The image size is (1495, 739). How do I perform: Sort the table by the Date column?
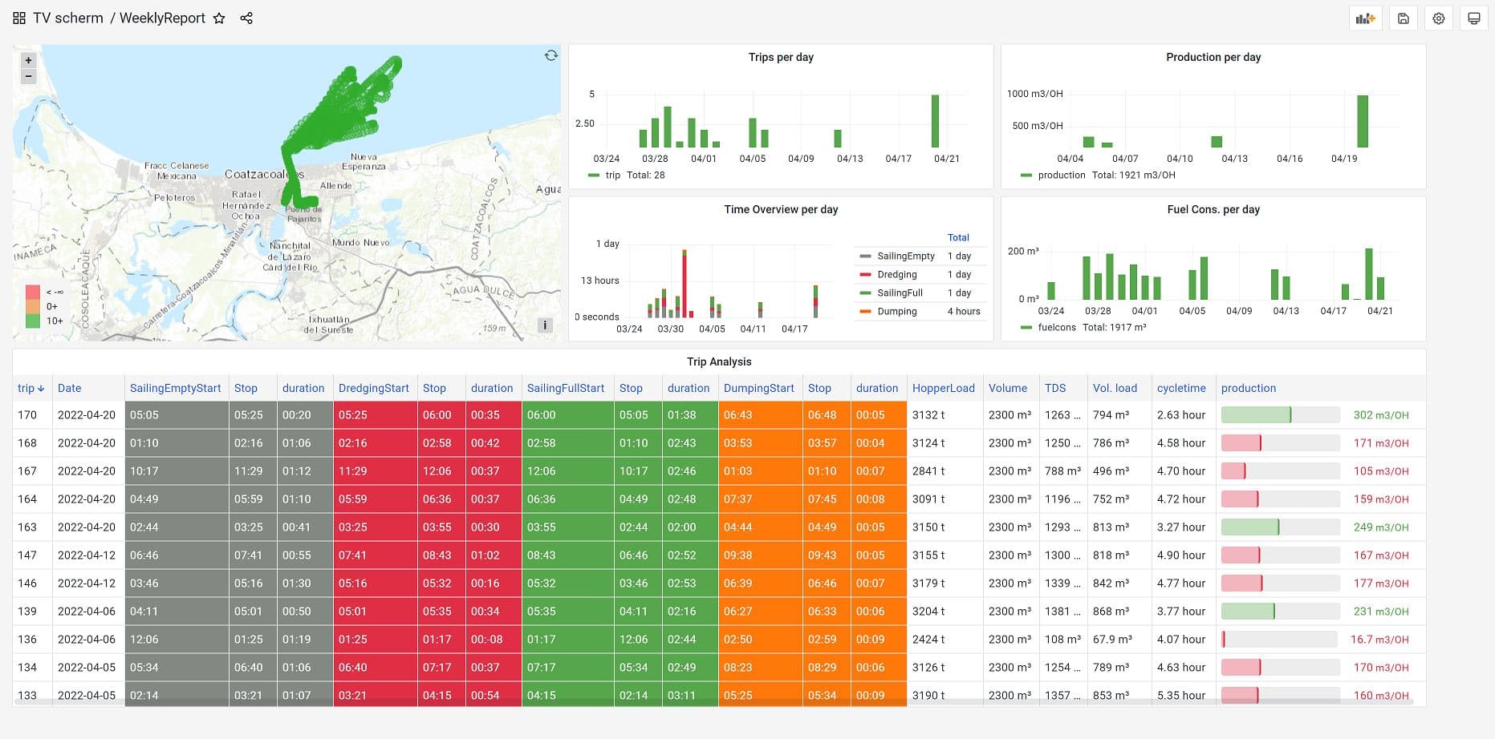coord(69,388)
